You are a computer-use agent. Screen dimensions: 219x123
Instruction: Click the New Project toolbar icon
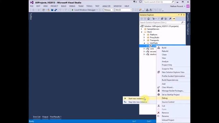click(x=43, y=10)
